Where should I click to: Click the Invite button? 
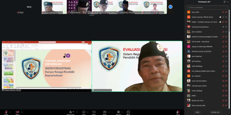tap(197, 112)
